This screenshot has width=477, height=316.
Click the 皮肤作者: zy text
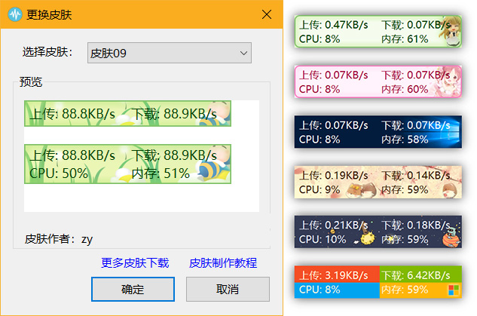(x=59, y=239)
